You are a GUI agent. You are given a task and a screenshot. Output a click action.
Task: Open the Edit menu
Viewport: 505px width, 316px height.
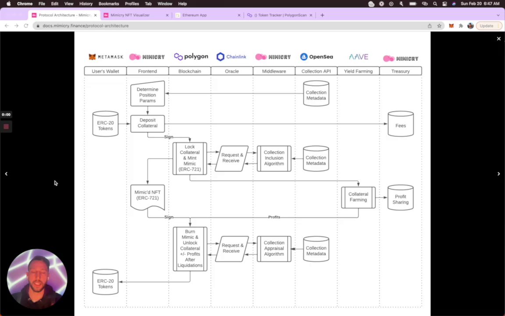(55, 4)
